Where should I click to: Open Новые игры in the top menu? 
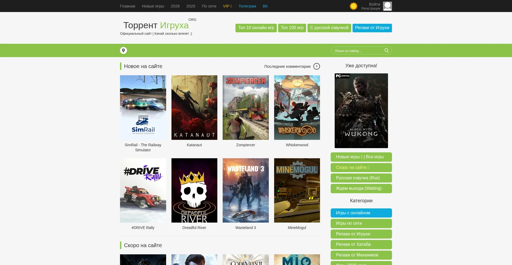click(x=153, y=6)
